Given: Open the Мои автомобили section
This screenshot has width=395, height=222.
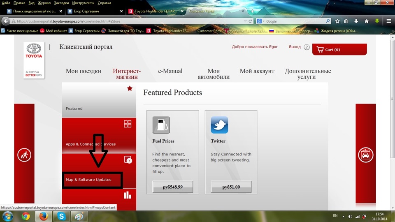Looking at the screenshot, I should (214, 74).
